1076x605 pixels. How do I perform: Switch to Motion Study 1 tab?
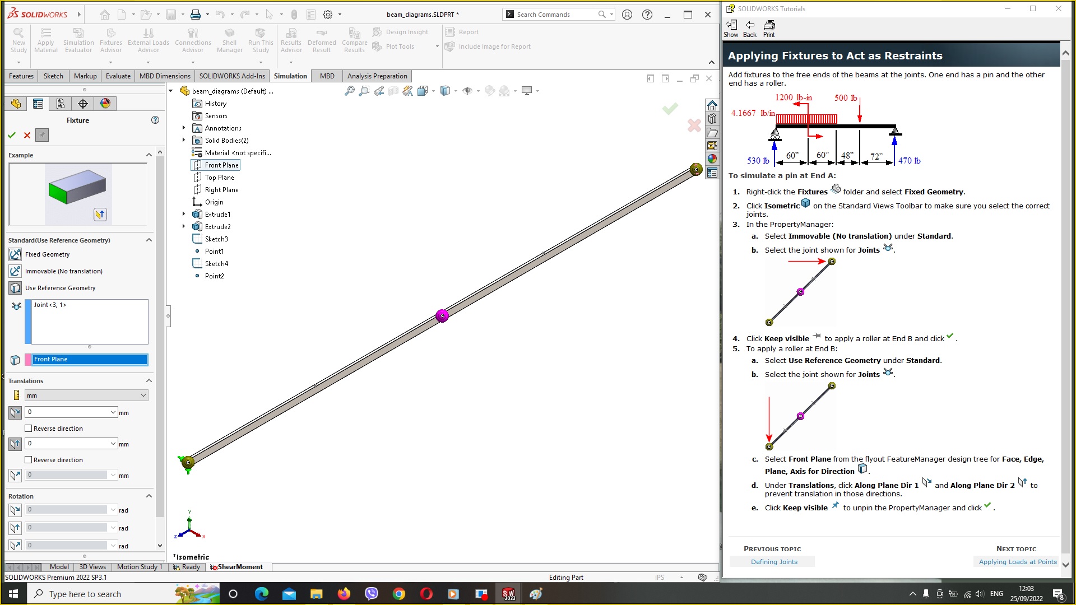coord(140,567)
